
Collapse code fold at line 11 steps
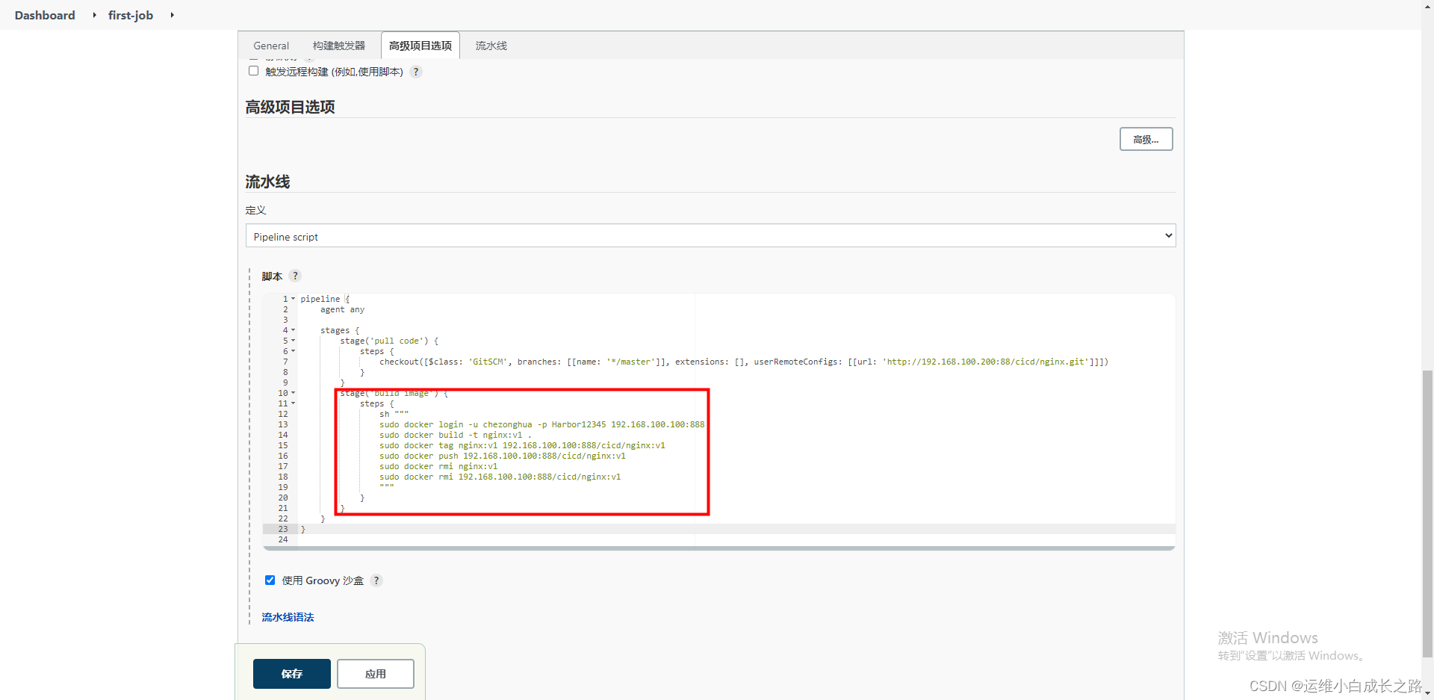(293, 403)
